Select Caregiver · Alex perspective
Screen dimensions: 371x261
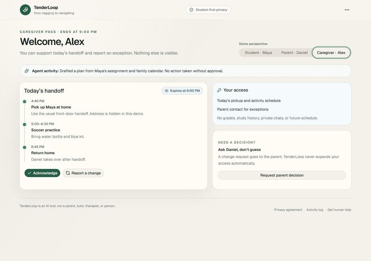pyautogui.click(x=331, y=52)
